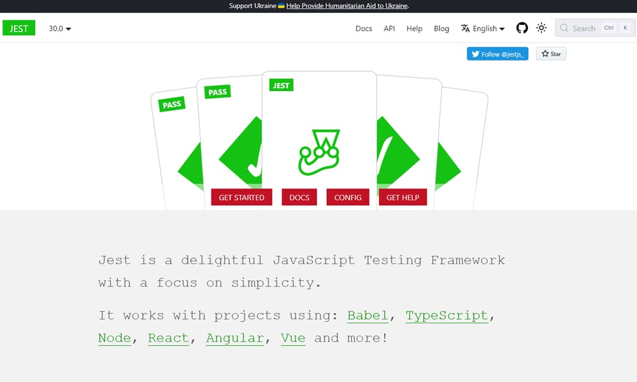Click the Jest jester shoe logo on center card
Screen dimensions: 637x382
pos(319,152)
